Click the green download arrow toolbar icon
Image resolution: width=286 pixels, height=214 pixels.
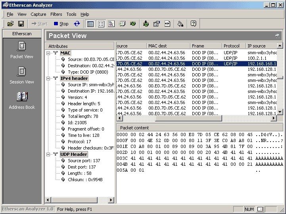[x=146, y=24]
